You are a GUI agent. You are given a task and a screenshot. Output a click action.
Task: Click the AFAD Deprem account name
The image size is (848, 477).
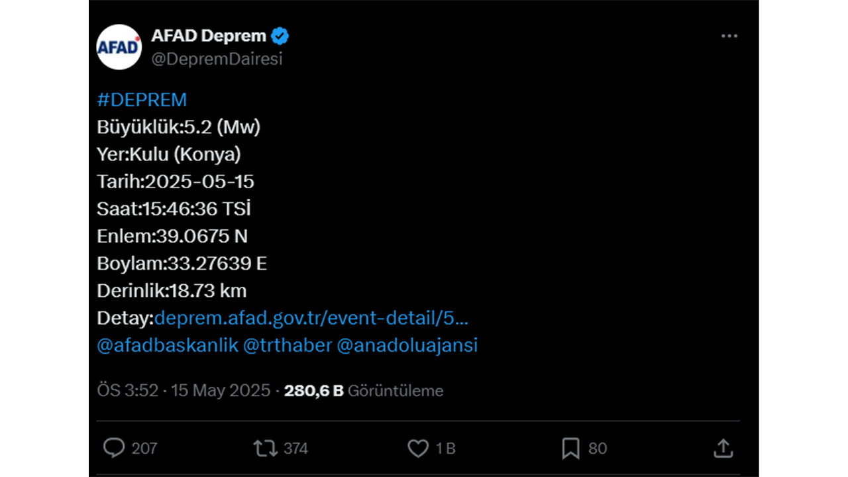209,36
